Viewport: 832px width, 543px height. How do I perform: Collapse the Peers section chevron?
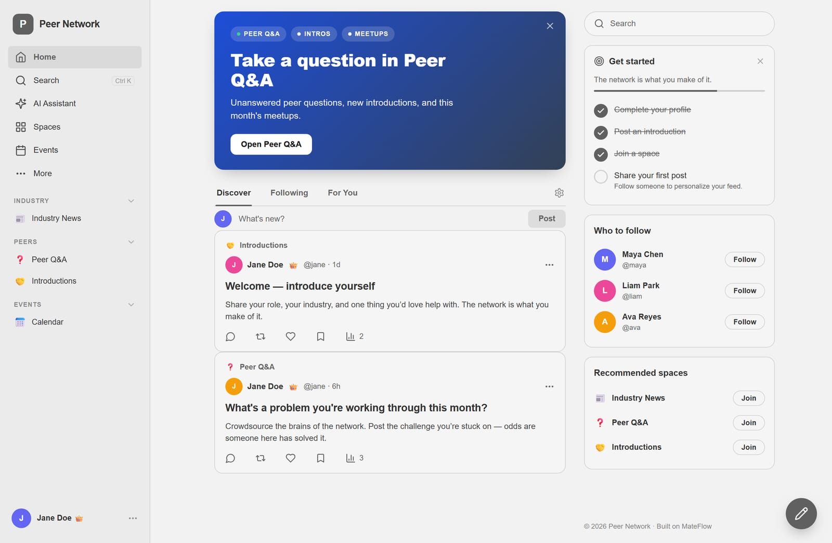[x=131, y=242]
